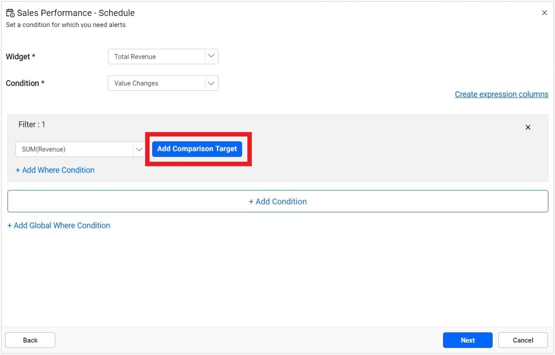Click Add Condition to create another filter
This screenshot has height=355, width=555.
click(x=277, y=201)
